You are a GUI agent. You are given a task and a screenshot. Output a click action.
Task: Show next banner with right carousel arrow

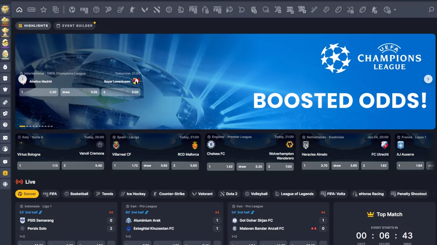(x=428, y=79)
